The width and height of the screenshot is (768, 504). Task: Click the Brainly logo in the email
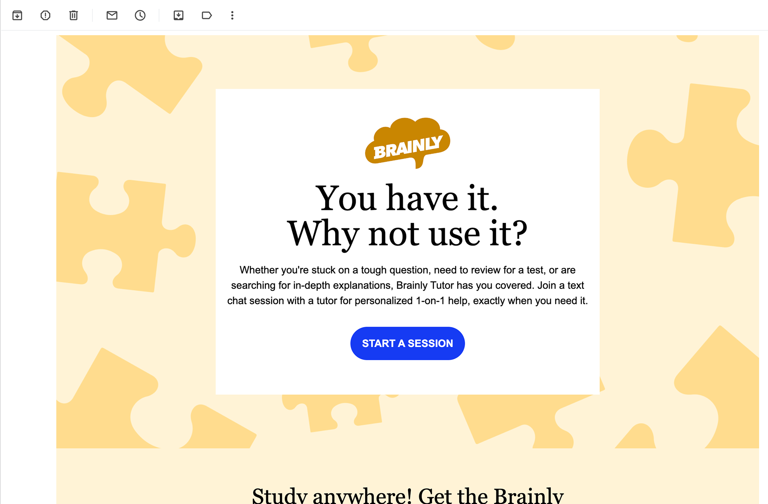pyautogui.click(x=408, y=143)
